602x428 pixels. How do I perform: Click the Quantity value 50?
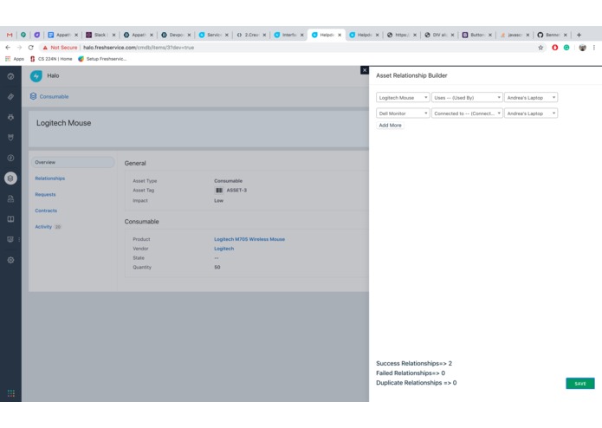[217, 267]
